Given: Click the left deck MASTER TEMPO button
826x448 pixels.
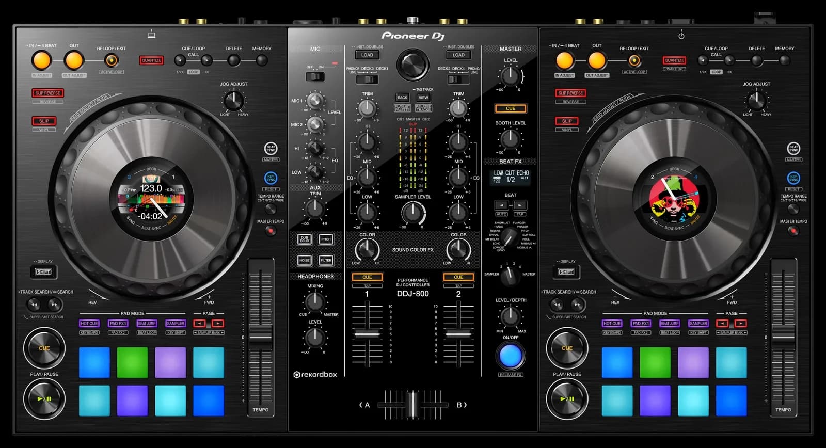Looking at the screenshot, I should click(271, 231).
